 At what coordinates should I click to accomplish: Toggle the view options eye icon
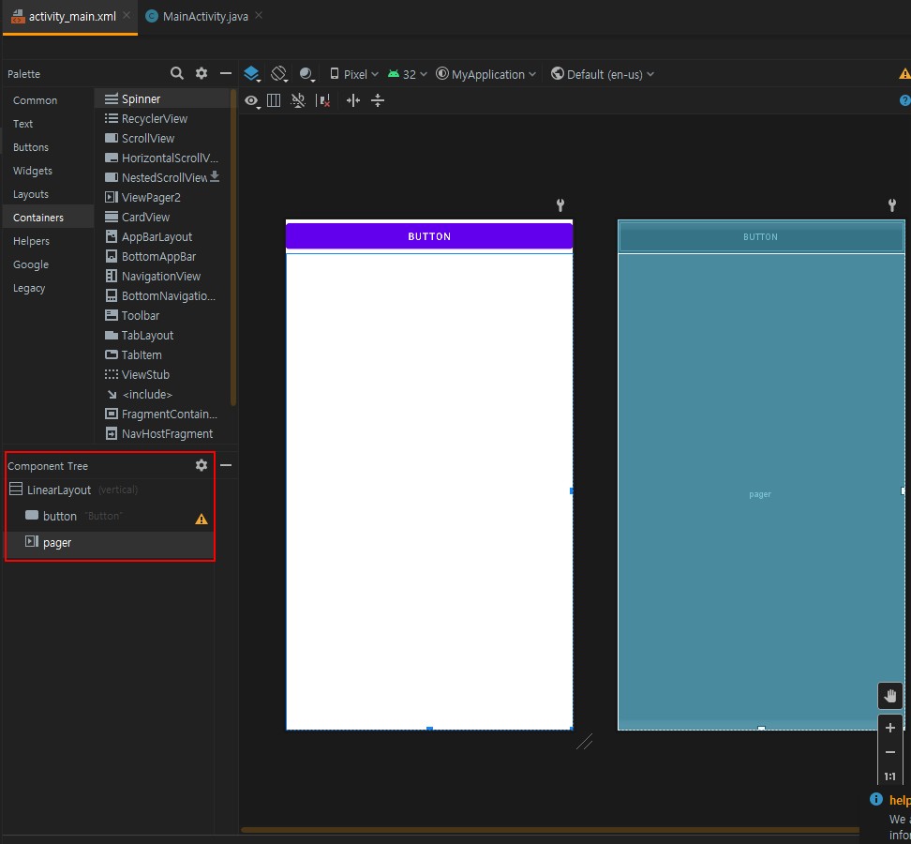click(250, 100)
